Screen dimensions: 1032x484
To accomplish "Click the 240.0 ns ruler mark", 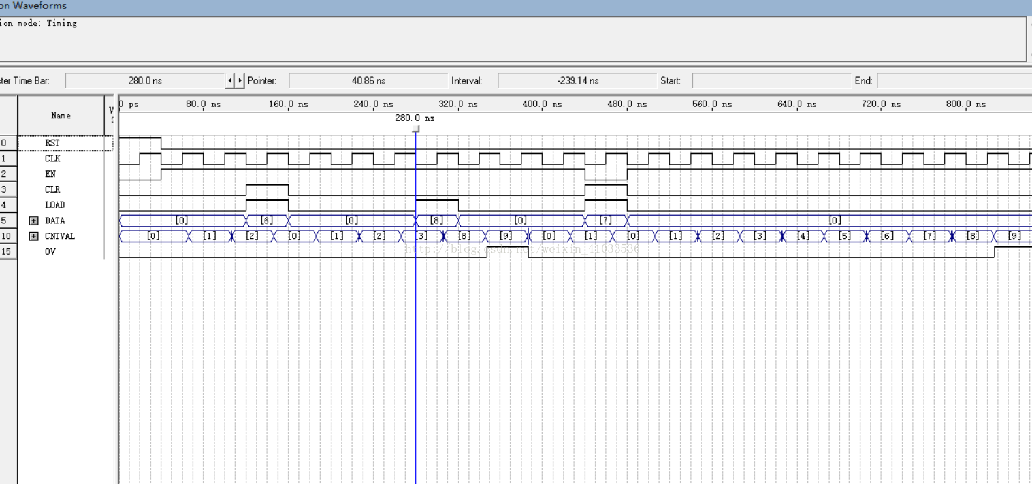I will (374, 104).
